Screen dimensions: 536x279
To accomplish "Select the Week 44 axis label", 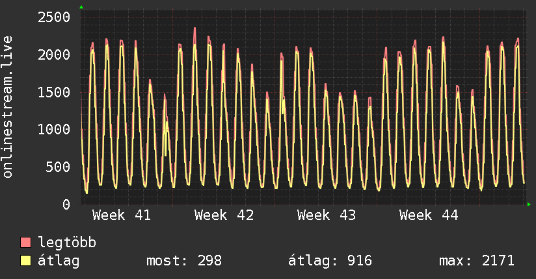I will click(x=429, y=215).
